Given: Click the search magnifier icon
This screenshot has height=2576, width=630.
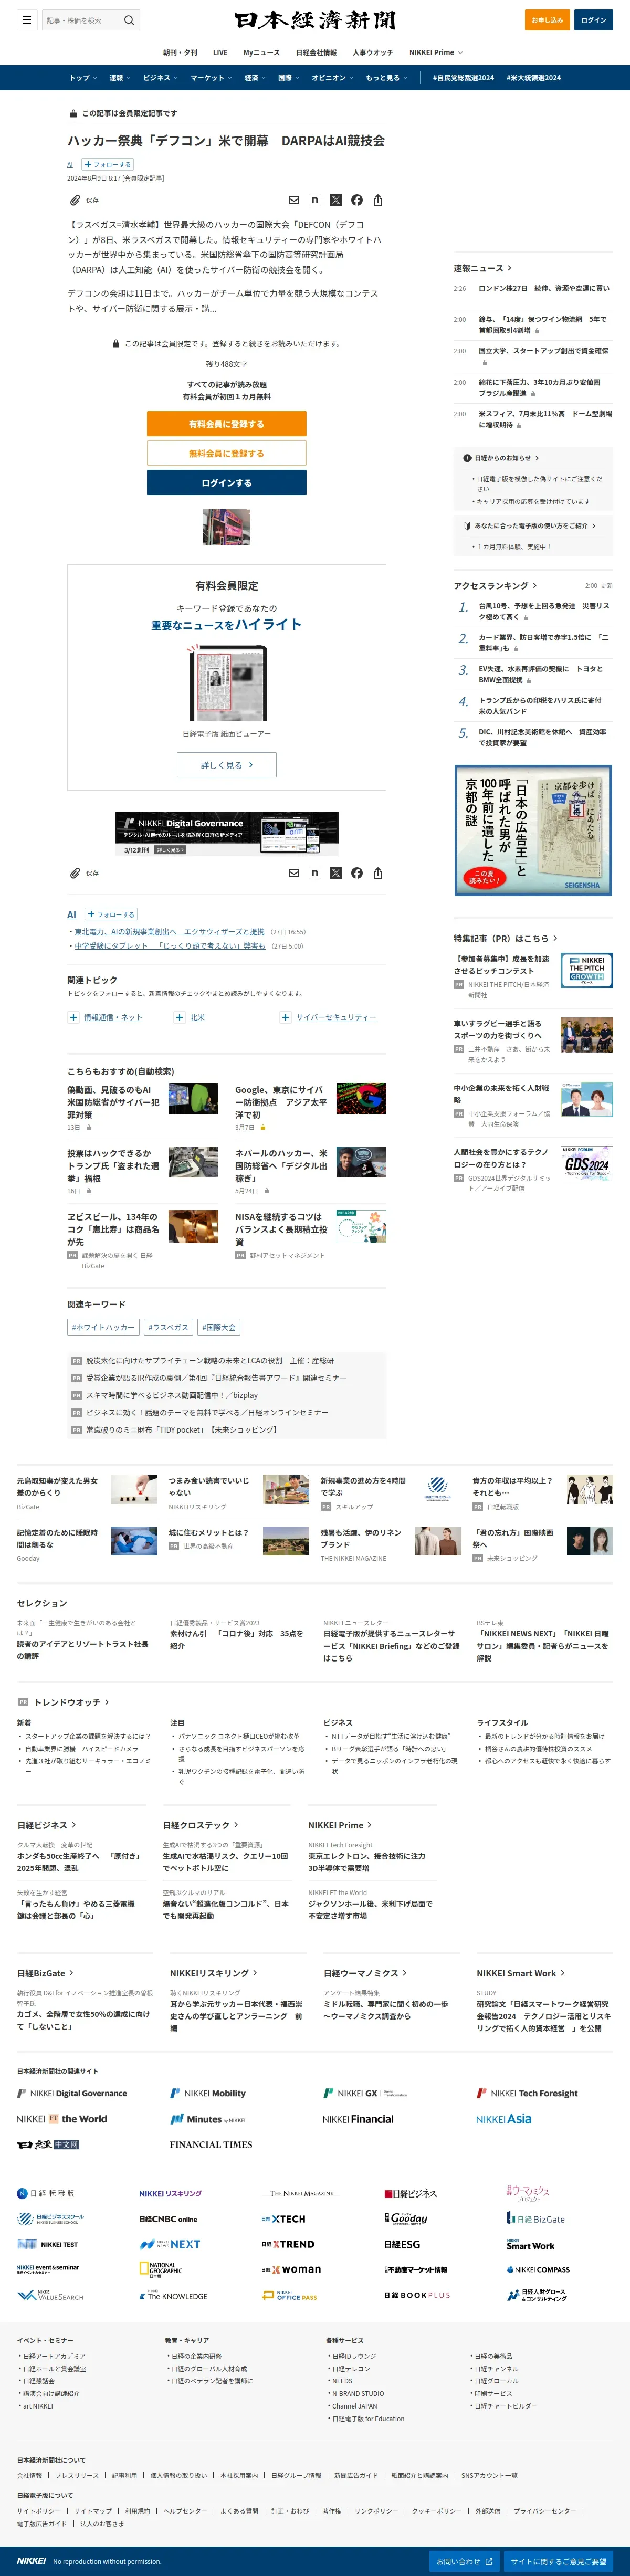Looking at the screenshot, I should pyautogui.click(x=129, y=20).
